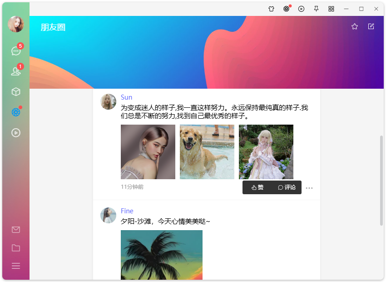Screen dimensions: 386x282
Task: Expand the more options ellipsis on Sun's post
Action: click(309, 187)
